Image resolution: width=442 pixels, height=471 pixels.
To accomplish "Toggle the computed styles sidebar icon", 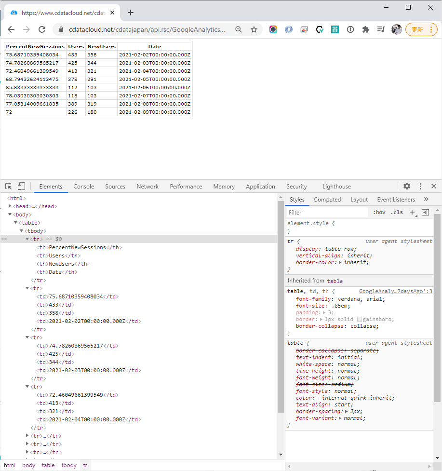I will click(x=425, y=212).
